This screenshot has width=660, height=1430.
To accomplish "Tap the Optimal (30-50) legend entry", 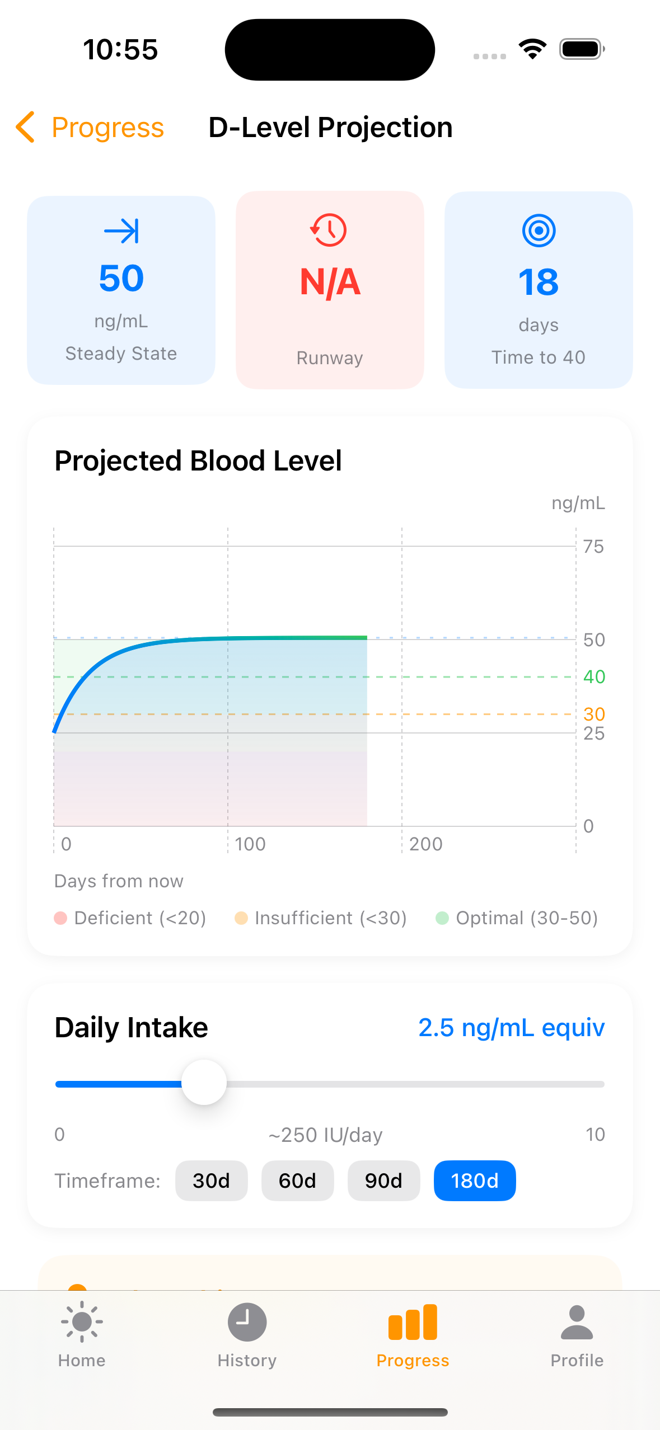I will click(517, 918).
